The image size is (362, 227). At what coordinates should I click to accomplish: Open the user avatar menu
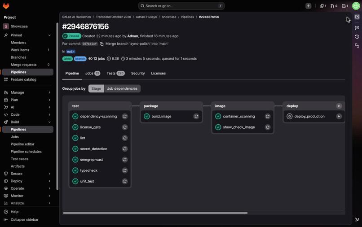356,6
